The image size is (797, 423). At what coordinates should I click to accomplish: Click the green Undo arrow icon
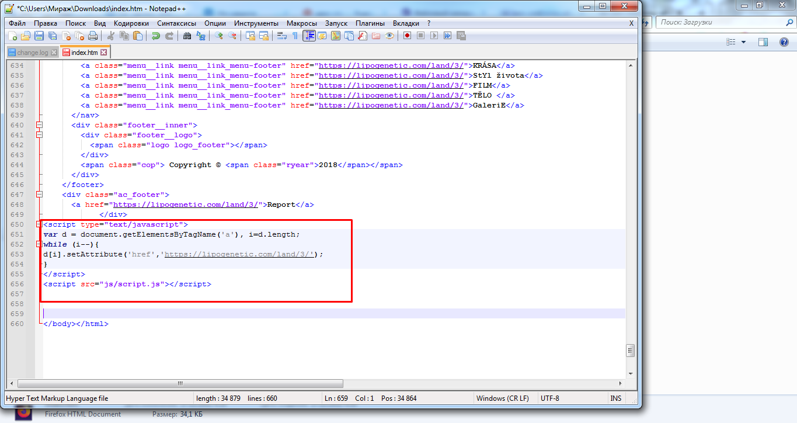point(156,36)
